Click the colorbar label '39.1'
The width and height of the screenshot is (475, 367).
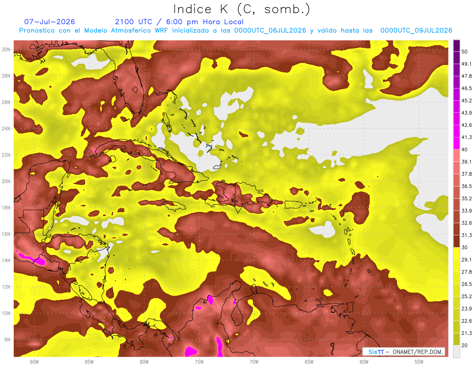[466, 162]
